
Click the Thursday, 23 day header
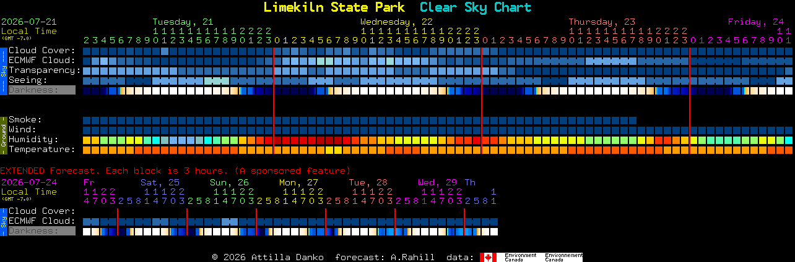click(x=602, y=22)
